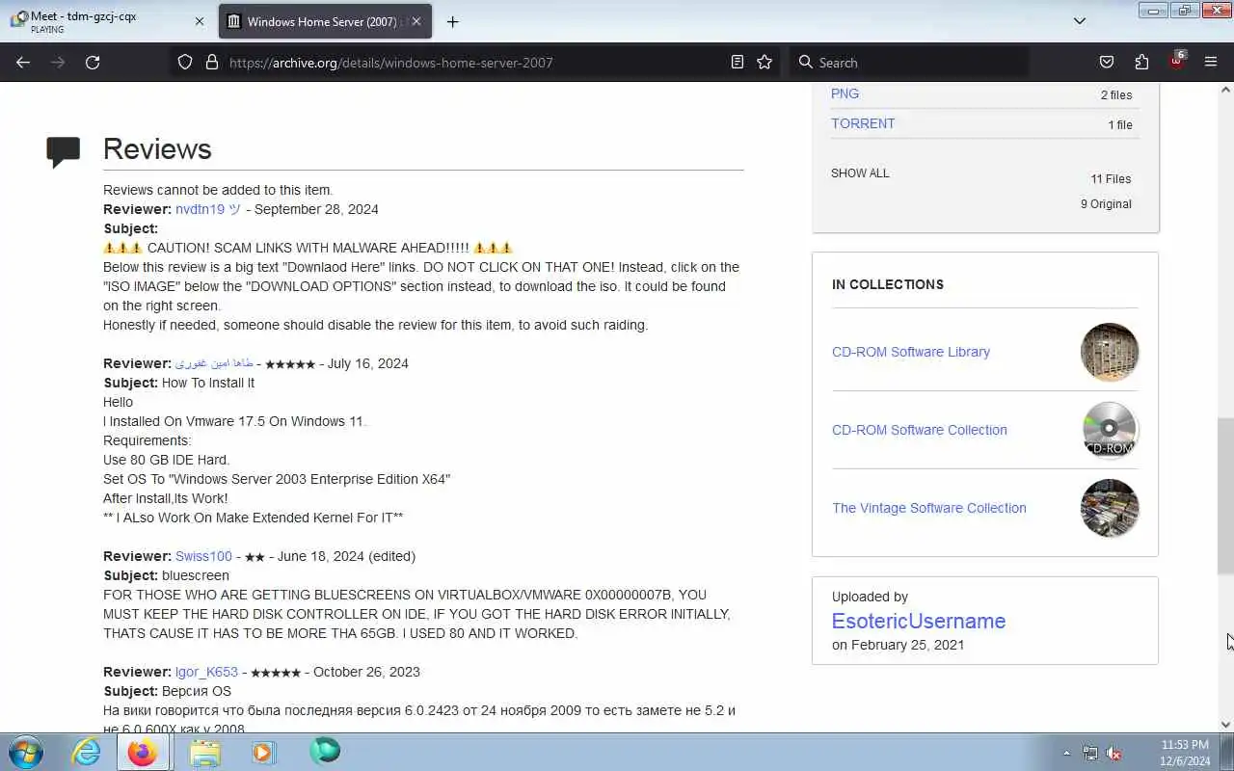1234x771 pixels.
Task: Open Firefox application hamburger menu
Action: pos(1211,62)
